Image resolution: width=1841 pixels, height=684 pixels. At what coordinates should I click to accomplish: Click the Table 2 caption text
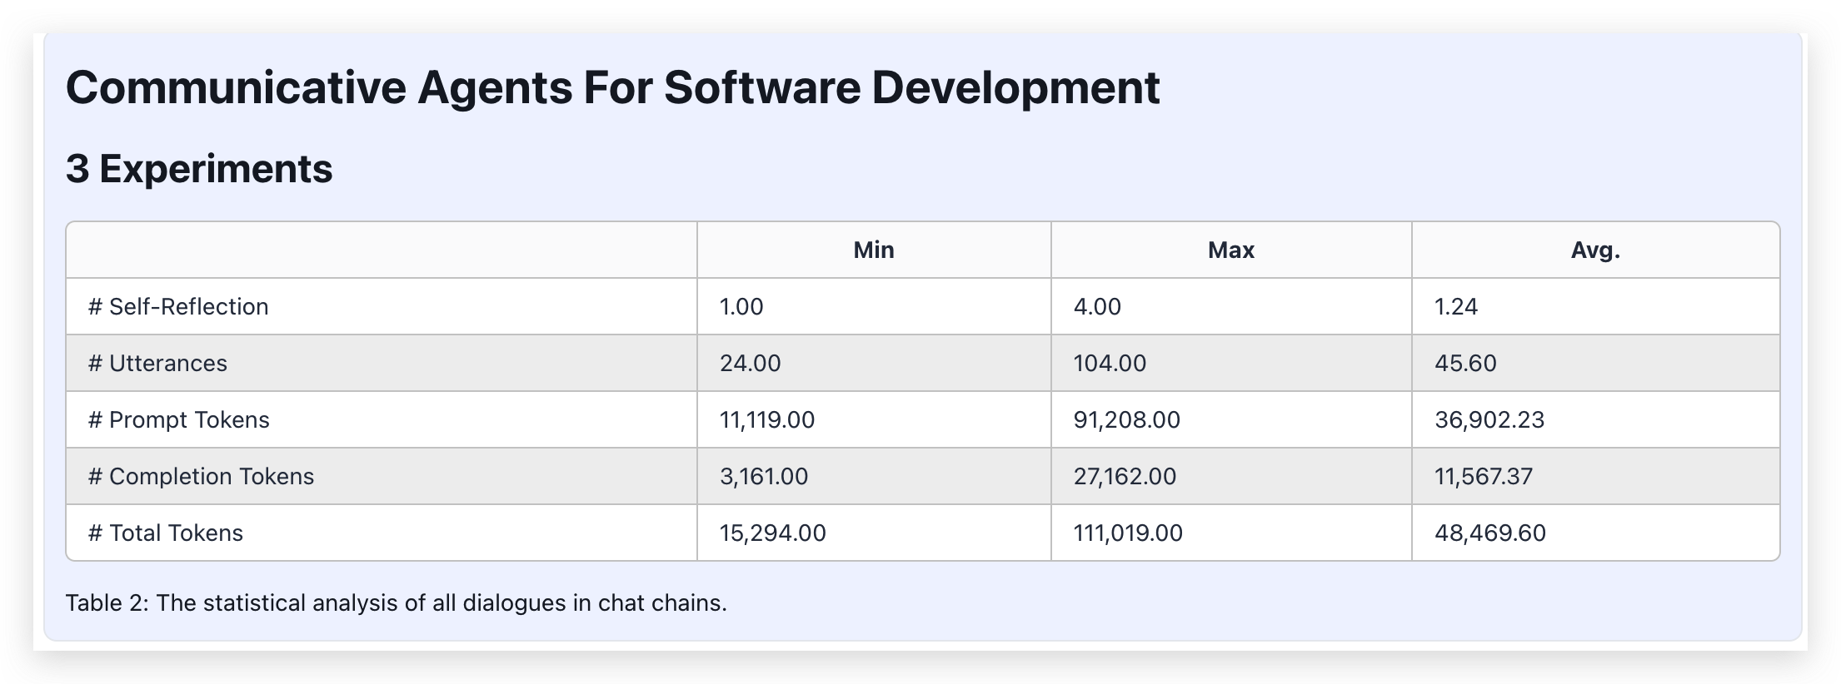point(396,602)
